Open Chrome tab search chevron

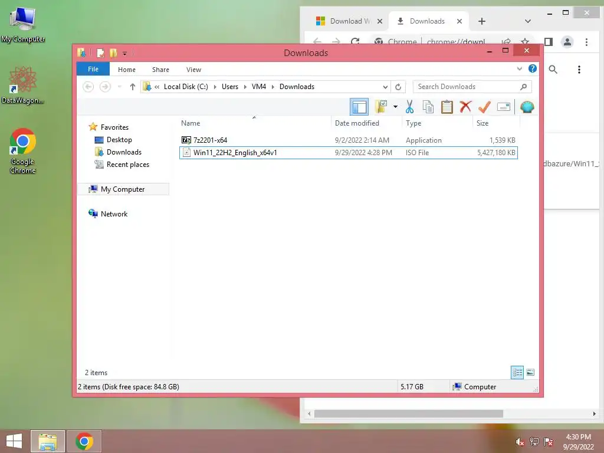tap(528, 21)
